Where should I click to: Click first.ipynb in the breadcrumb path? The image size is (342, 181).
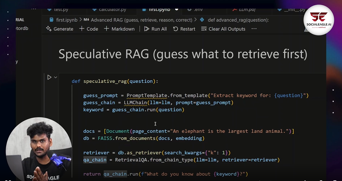tap(67, 20)
